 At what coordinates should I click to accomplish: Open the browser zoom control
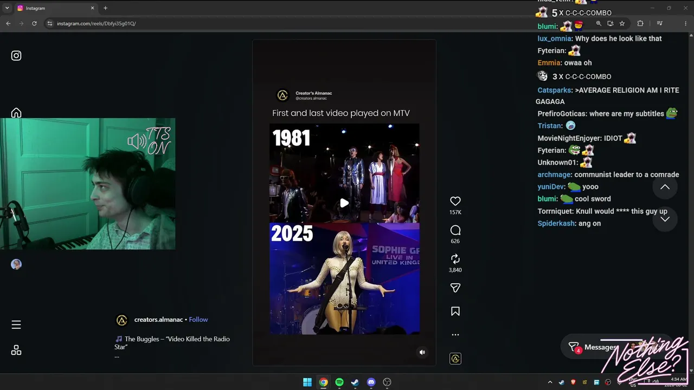(599, 23)
